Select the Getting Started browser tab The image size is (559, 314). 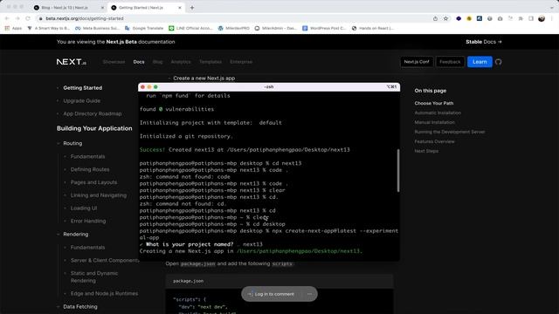click(141, 8)
